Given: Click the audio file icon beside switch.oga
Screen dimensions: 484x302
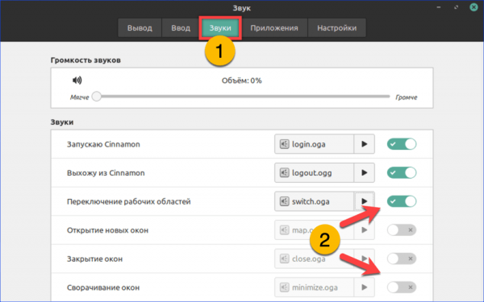Looking at the screenshot, I should point(284,201).
